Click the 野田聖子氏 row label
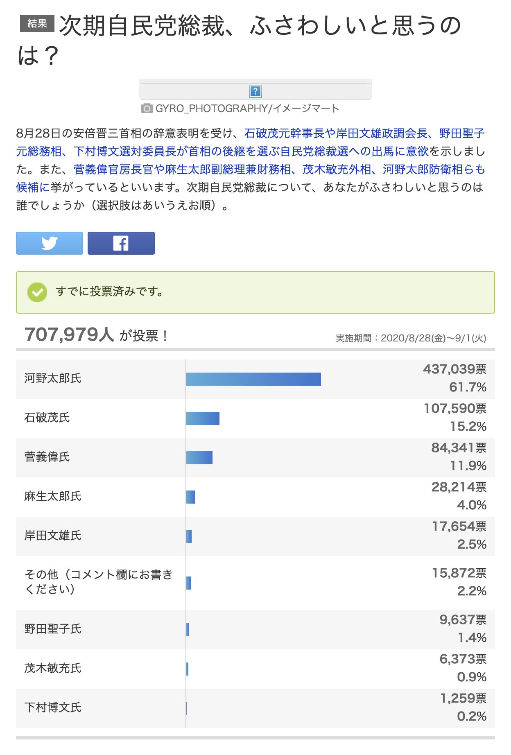Image resolution: width=511 pixels, height=755 pixels. click(x=53, y=629)
